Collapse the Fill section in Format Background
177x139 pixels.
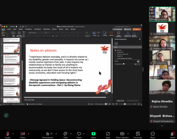pos(114,47)
